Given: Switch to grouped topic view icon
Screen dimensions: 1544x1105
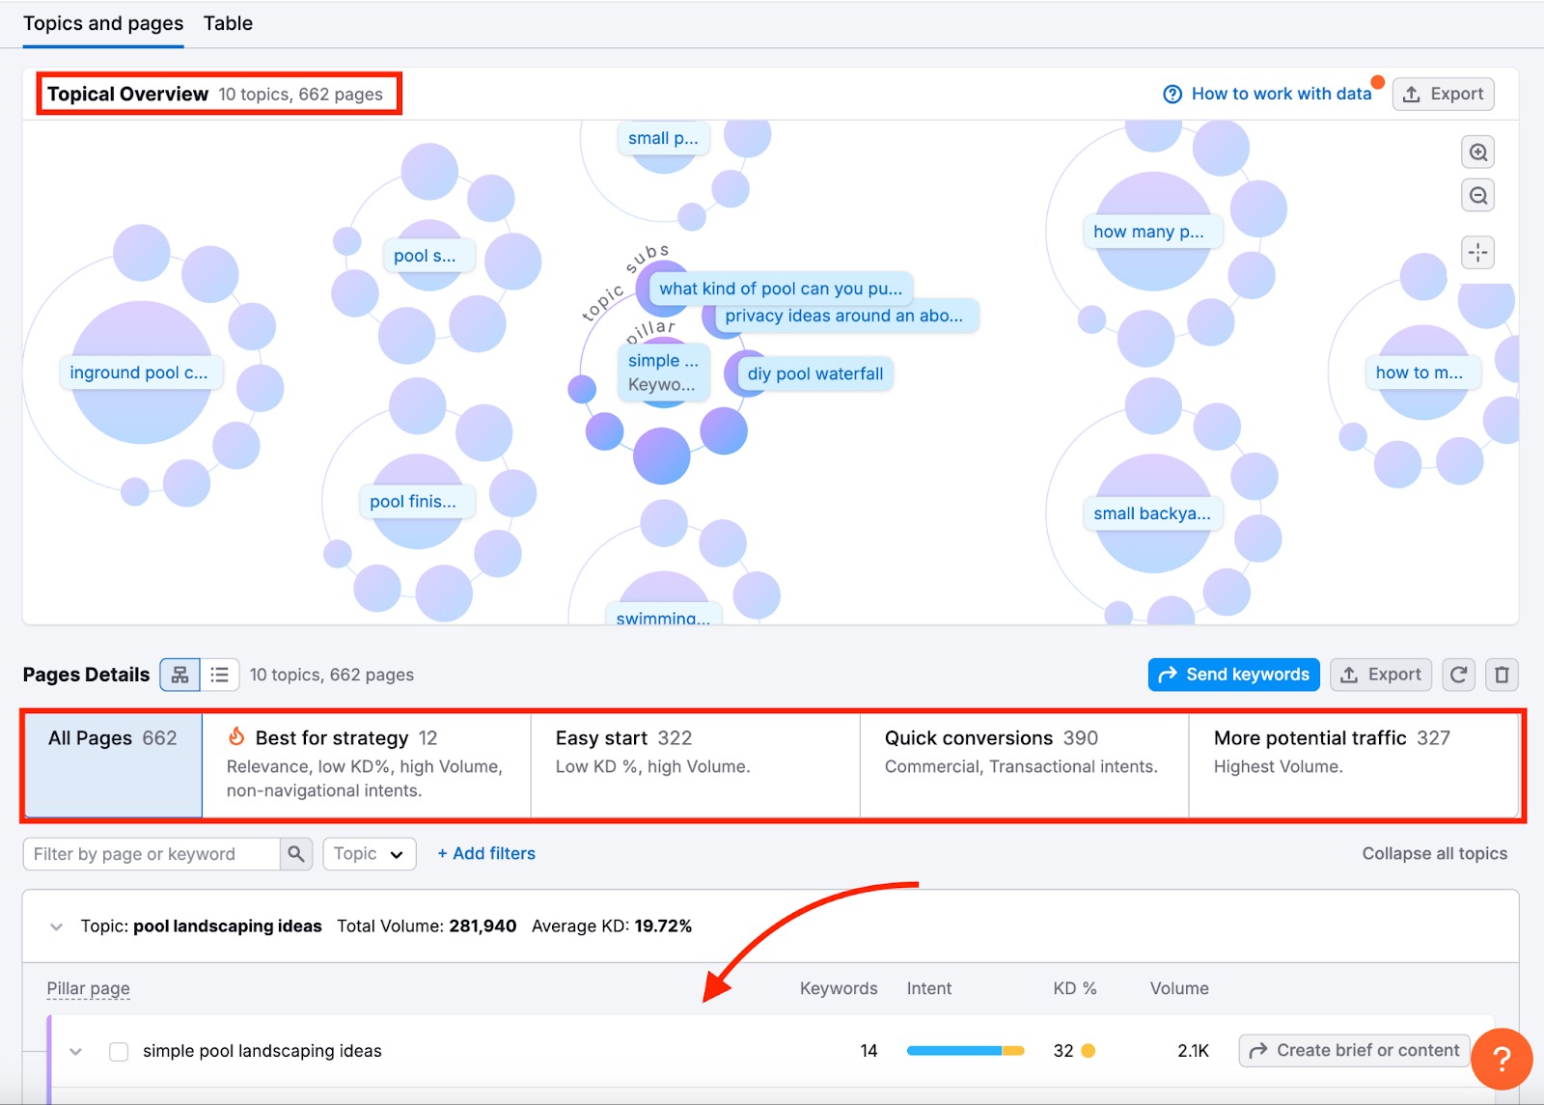Looking at the screenshot, I should 180,675.
